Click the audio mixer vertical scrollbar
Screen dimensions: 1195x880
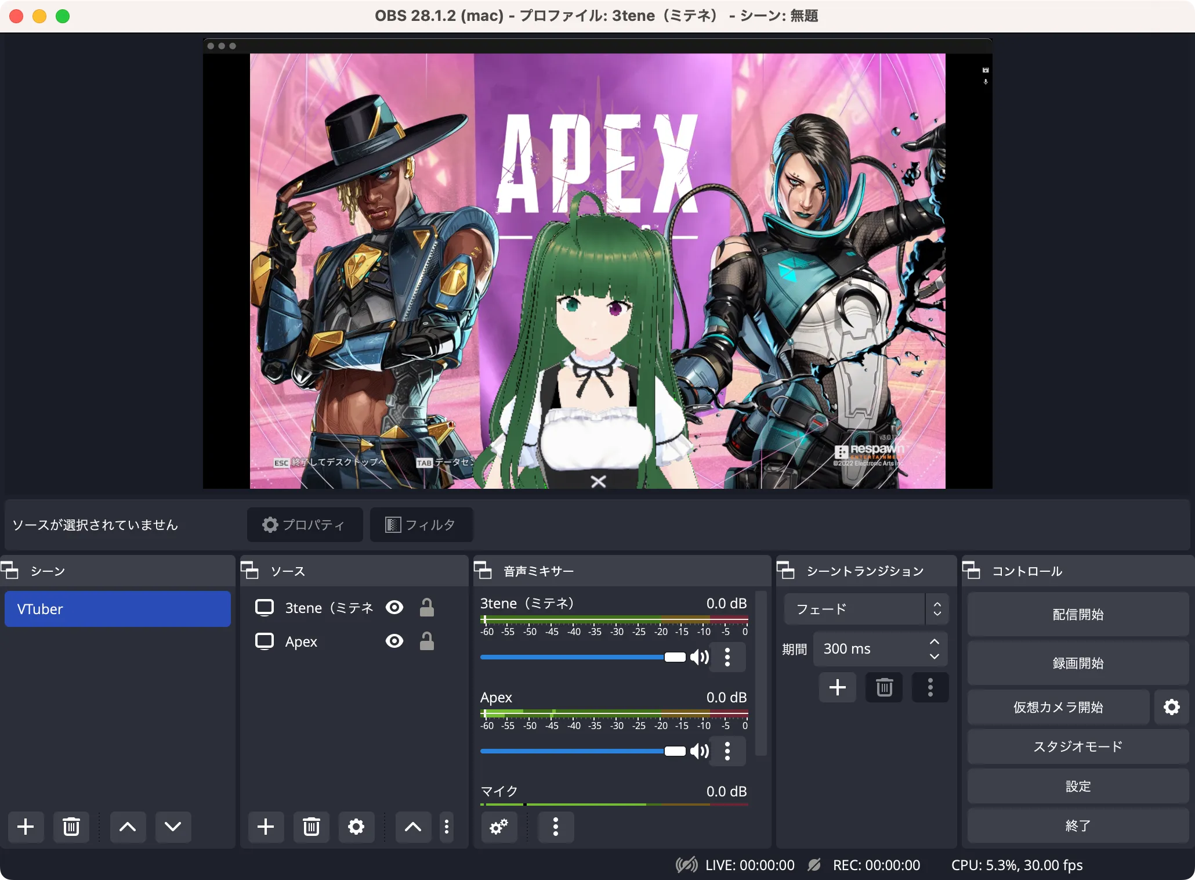(762, 673)
